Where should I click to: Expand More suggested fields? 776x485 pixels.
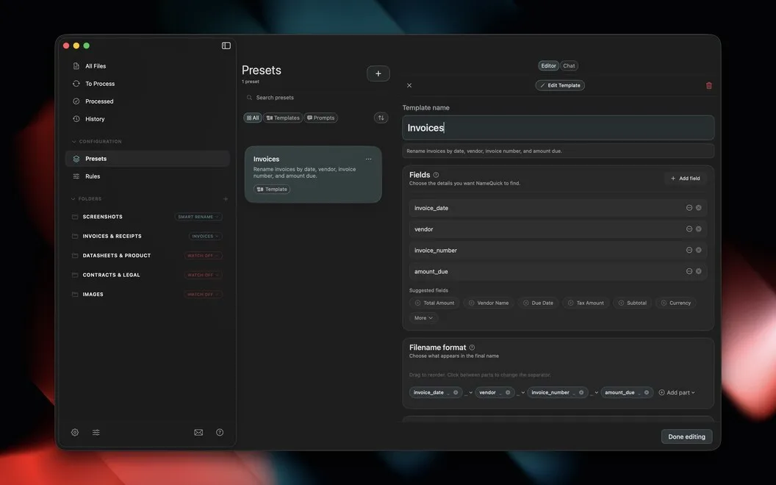[423, 317]
